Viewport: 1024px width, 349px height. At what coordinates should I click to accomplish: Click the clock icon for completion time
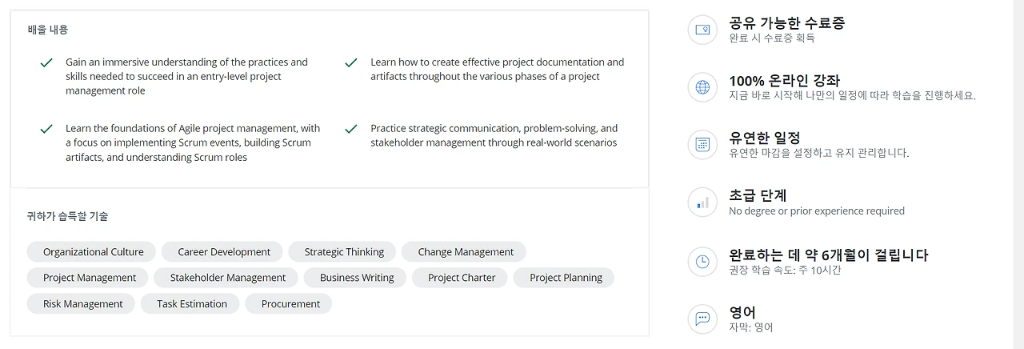pos(702,261)
